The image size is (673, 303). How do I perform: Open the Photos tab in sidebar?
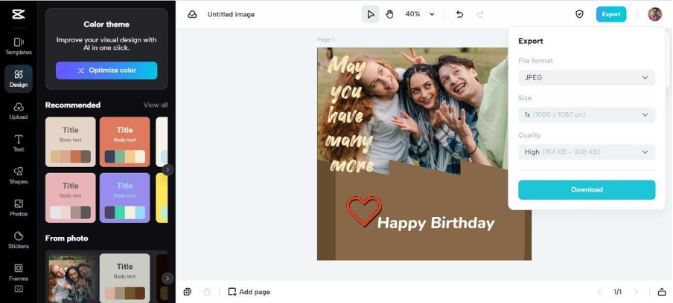[19, 208]
